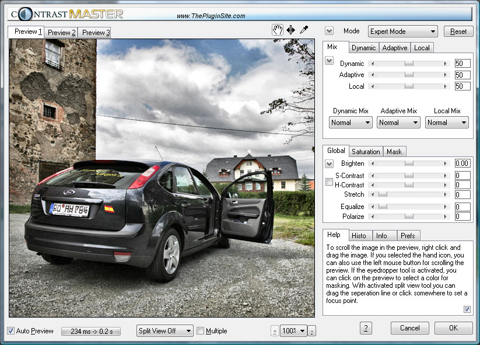Confirm with the OK button
The image size is (480, 345).
[453, 328]
